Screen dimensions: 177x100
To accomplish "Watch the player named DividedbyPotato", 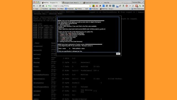I will click(x=41, y=75).
